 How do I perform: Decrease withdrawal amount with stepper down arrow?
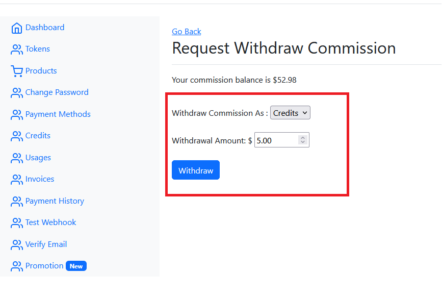coord(303,142)
